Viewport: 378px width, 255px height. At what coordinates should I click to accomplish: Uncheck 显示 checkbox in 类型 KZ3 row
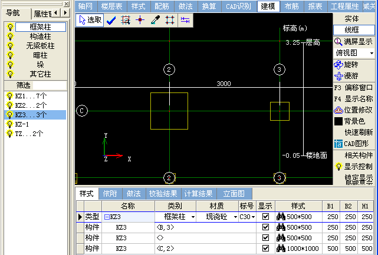click(x=265, y=217)
